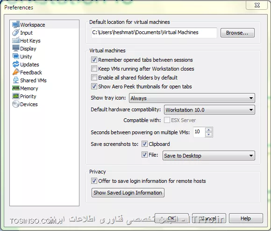Click the Browse button
This screenshot has height=231, width=271.
coord(237,33)
